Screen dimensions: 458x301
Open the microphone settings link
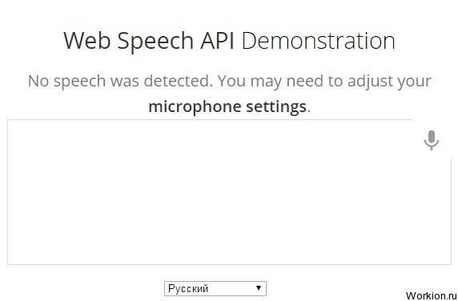click(227, 106)
